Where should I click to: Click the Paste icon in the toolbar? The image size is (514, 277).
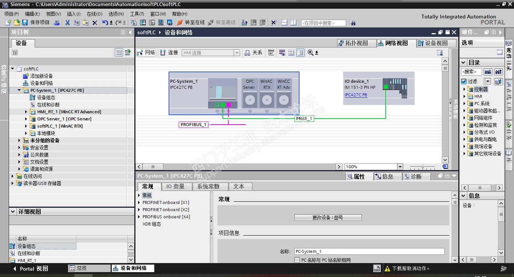(x=85, y=23)
